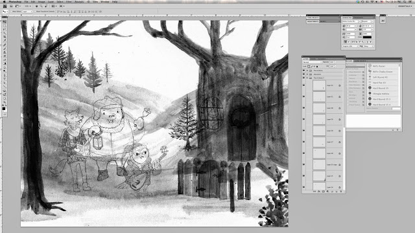The height and width of the screenshot is (233, 415).
Task: Click the Faux Bold button in Character panel
Action: click(345, 41)
